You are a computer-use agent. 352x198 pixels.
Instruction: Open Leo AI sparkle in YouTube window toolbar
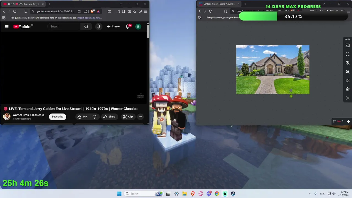click(135, 11)
